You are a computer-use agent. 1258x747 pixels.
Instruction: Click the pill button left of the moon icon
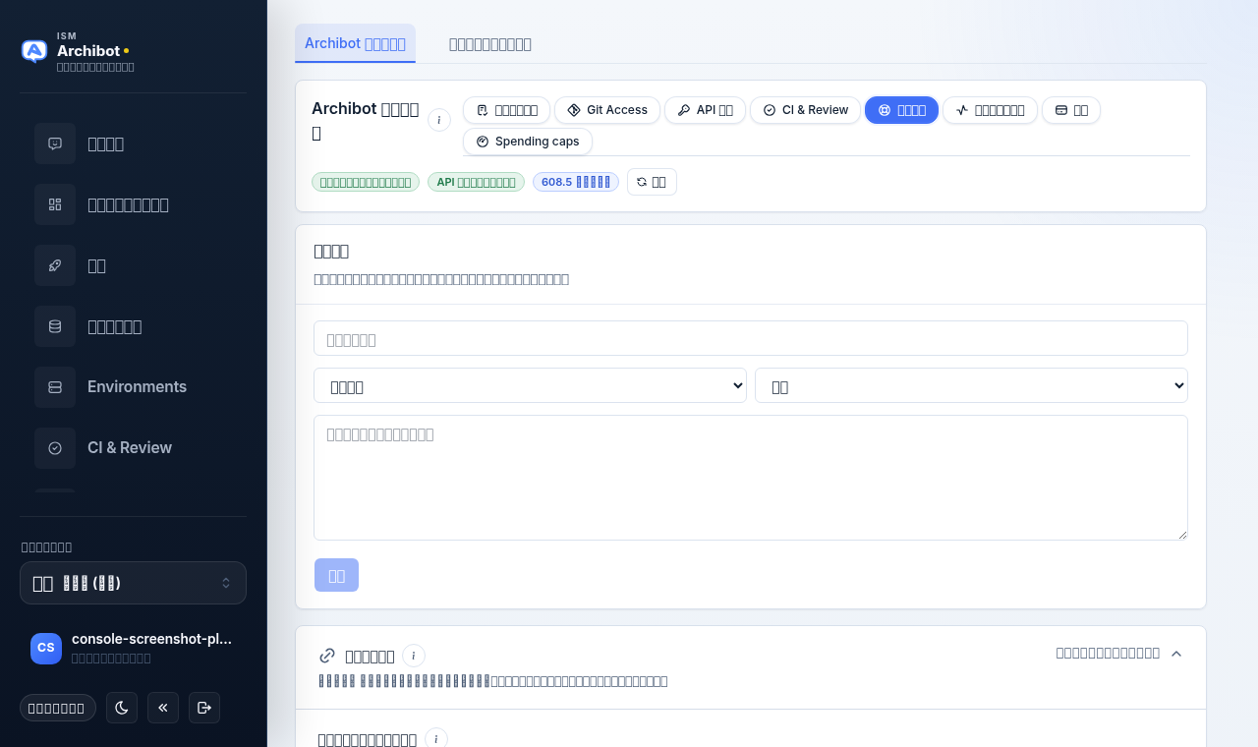pos(58,708)
